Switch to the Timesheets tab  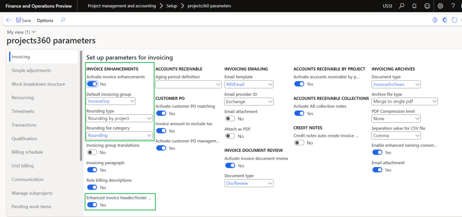pyautogui.click(x=23, y=111)
